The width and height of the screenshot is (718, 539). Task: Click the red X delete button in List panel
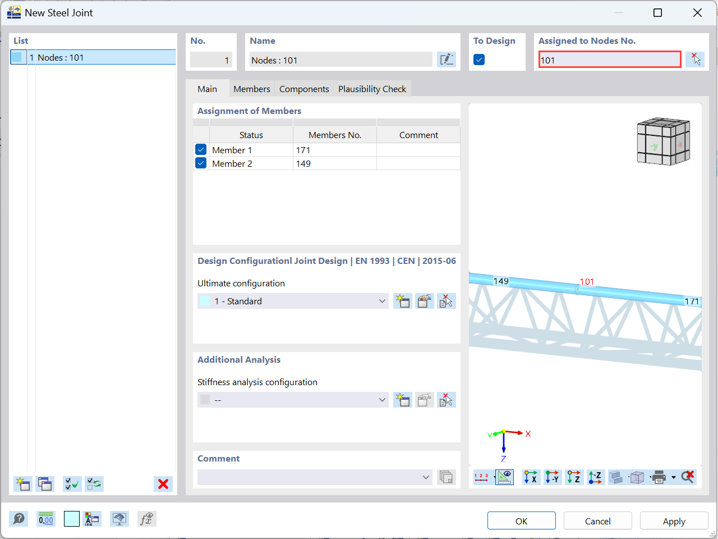pos(163,484)
